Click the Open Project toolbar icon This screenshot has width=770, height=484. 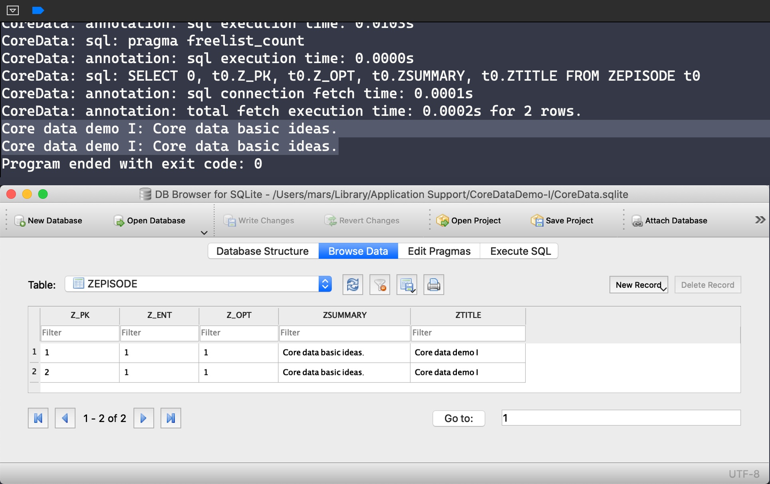point(443,221)
